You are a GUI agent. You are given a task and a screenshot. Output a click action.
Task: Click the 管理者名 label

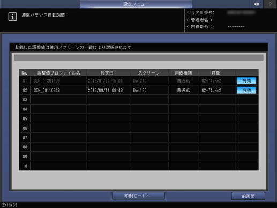pos(199,20)
